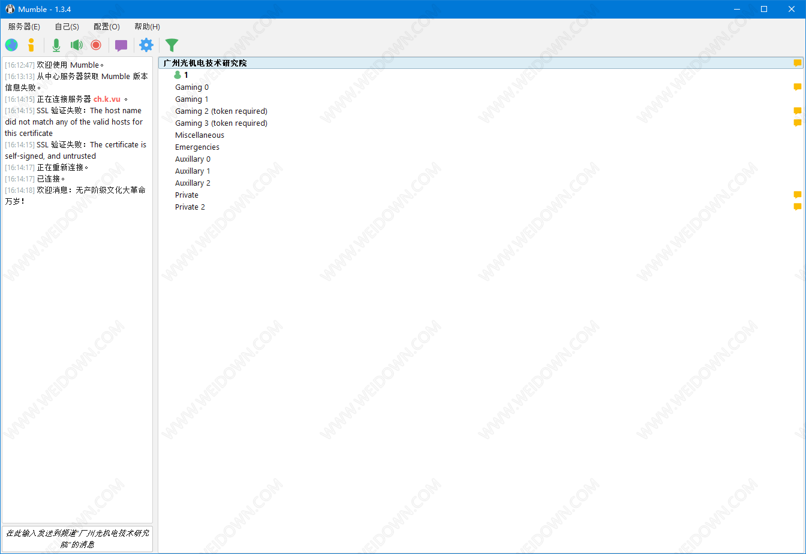Screen dimensions: 806x554
Task: Minimize the Mumble window
Action: coord(737,9)
